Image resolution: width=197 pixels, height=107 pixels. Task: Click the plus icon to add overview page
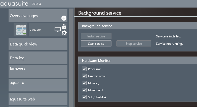(x=64, y=18)
